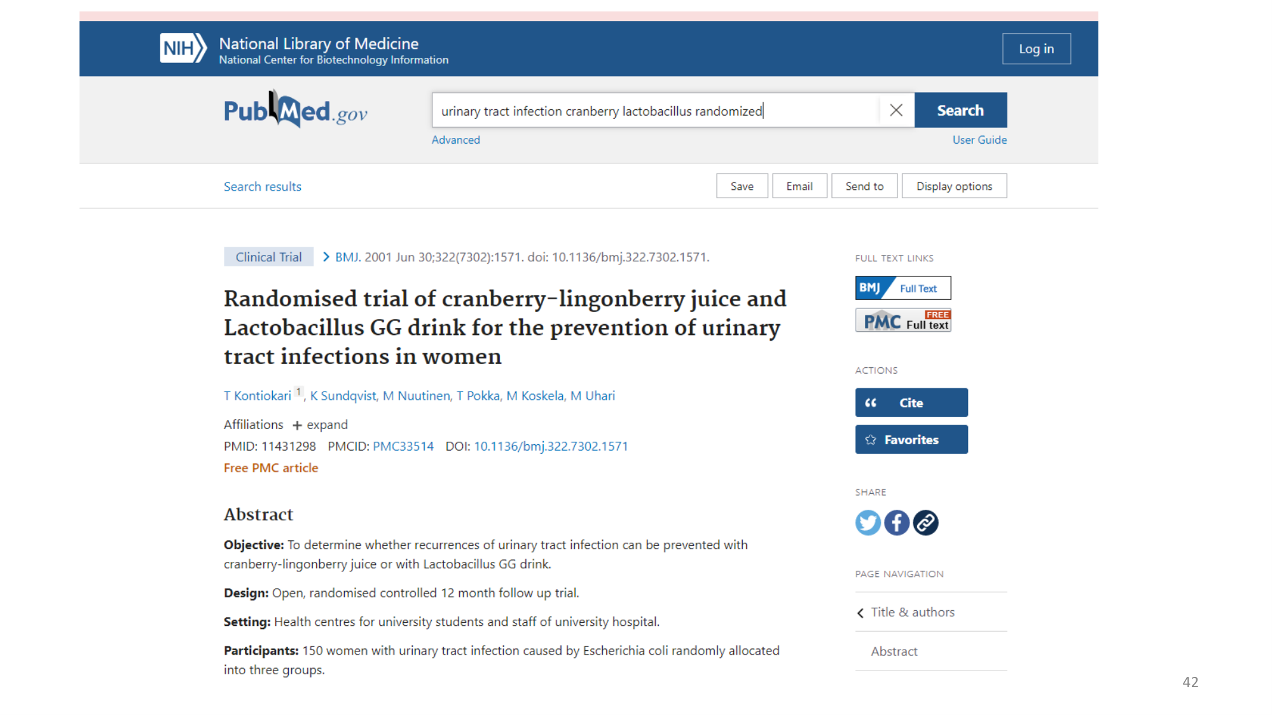Screen dimensions: 1272x715
Task: Click the Search button
Action: pyautogui.click(x=960, y=111)
